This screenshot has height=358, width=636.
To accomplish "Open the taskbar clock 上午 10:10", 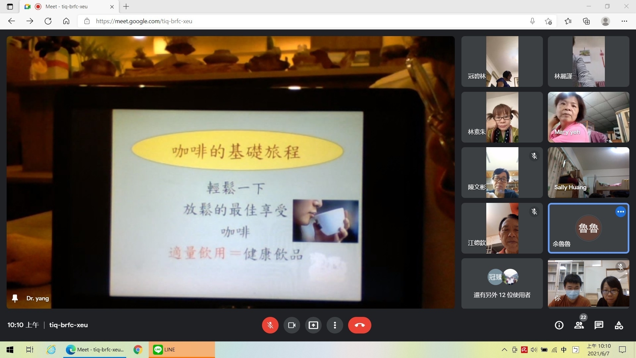I will pyautogui.click(x=599, y=350).
